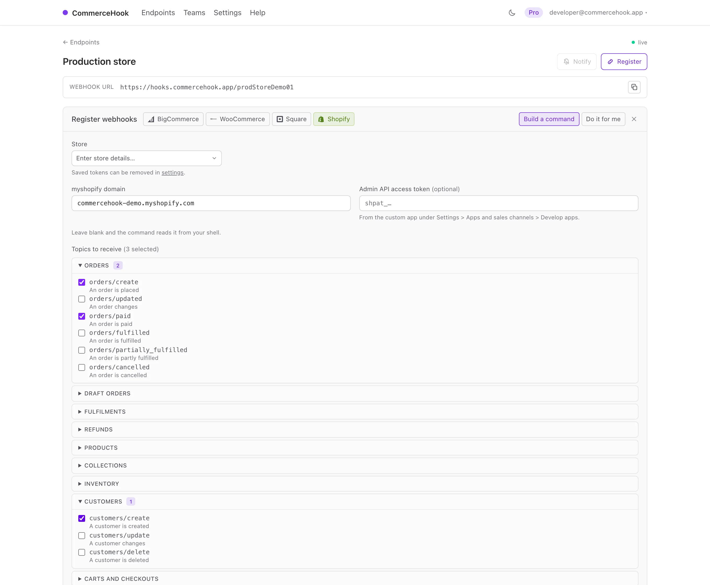The width and height of the screenshot is (710, 585).
Task: Check the orders/cancelled topic
Action: 82,368
